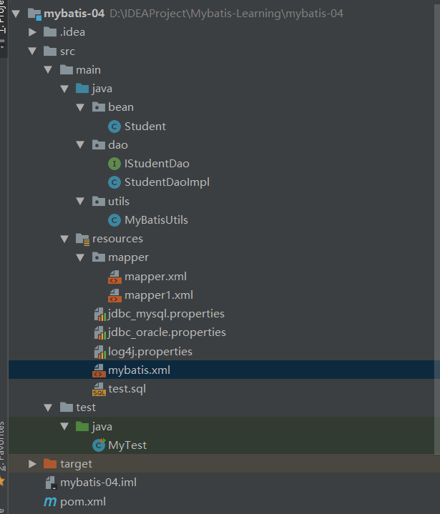Collapse the mapper folder arrow
Viewport: 440px width, 514px height.
click(x=80, y=257)
